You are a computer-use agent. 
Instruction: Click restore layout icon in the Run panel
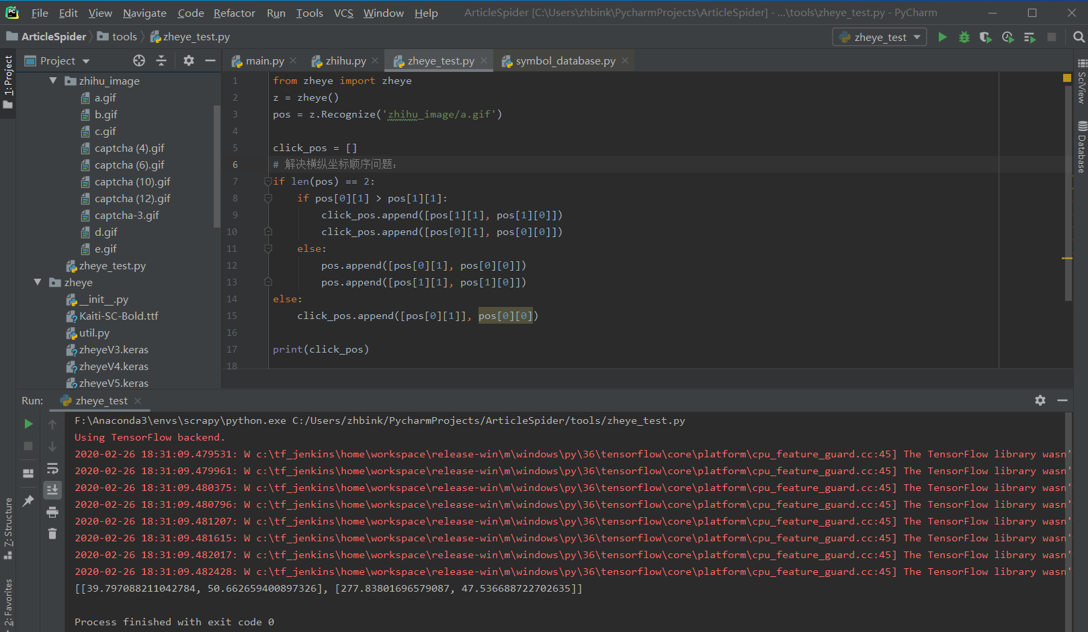click(x=28, y=473)
